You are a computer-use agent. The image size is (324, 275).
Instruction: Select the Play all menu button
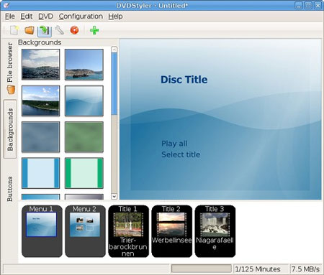[174, 144]
